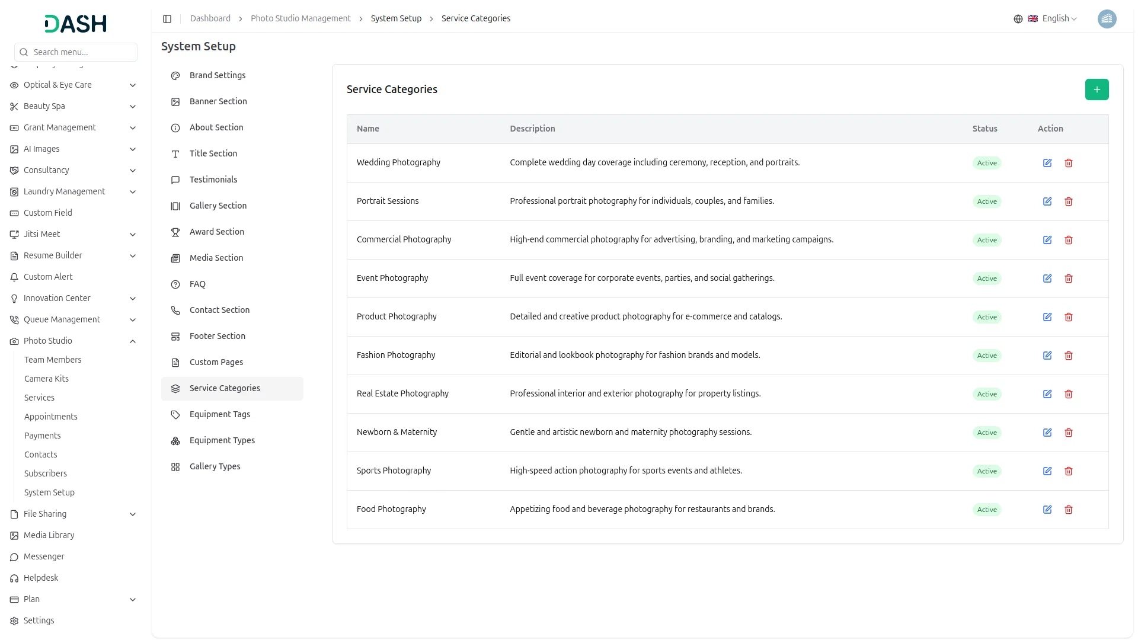Click the green plus button to add category
The height and width of the screenshot is (640, 1138).
click(1097, 89)
